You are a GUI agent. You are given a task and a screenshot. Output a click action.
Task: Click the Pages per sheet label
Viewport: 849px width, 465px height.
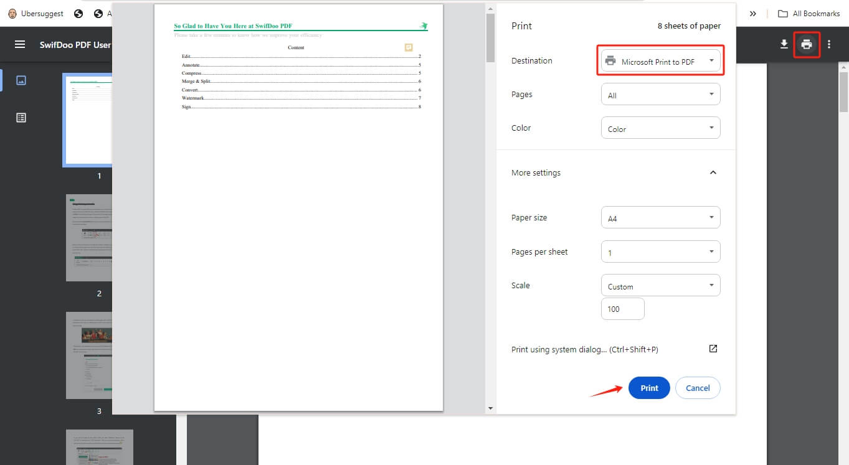[539, 252]
